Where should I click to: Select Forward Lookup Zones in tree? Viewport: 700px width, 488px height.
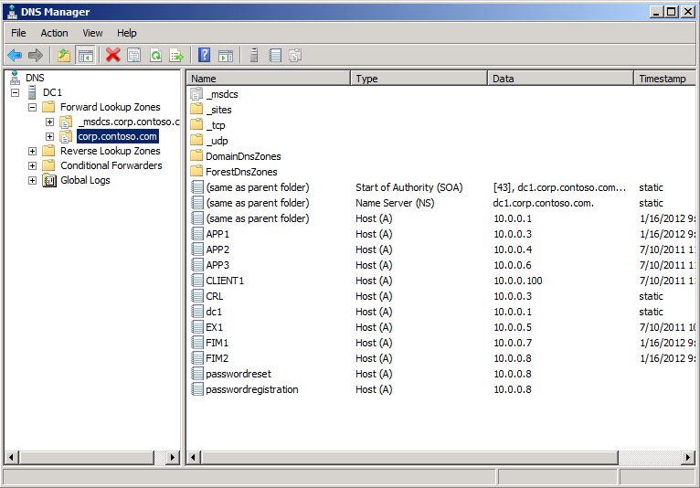(x=111, y=107)
